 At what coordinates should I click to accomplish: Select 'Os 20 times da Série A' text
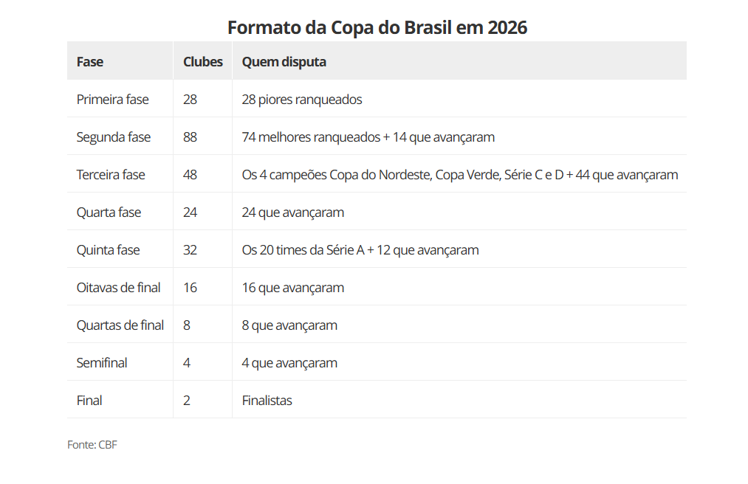303,250
